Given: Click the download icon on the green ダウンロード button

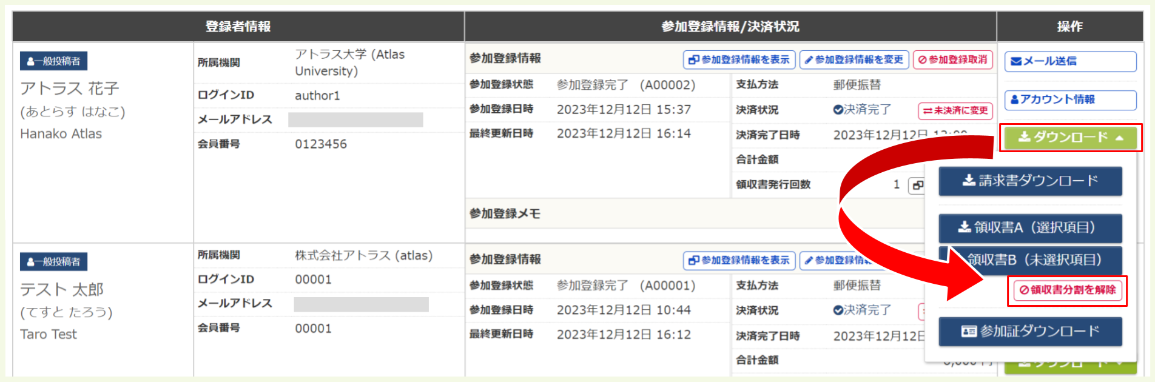Looking at the screenshot, I should tap(1026, 138).
